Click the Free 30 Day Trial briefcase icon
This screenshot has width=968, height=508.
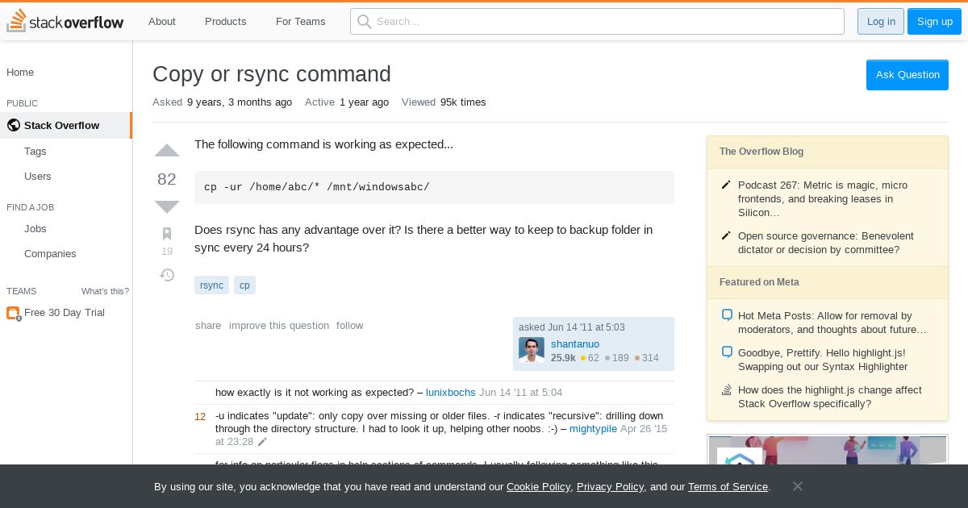[13, 313]
